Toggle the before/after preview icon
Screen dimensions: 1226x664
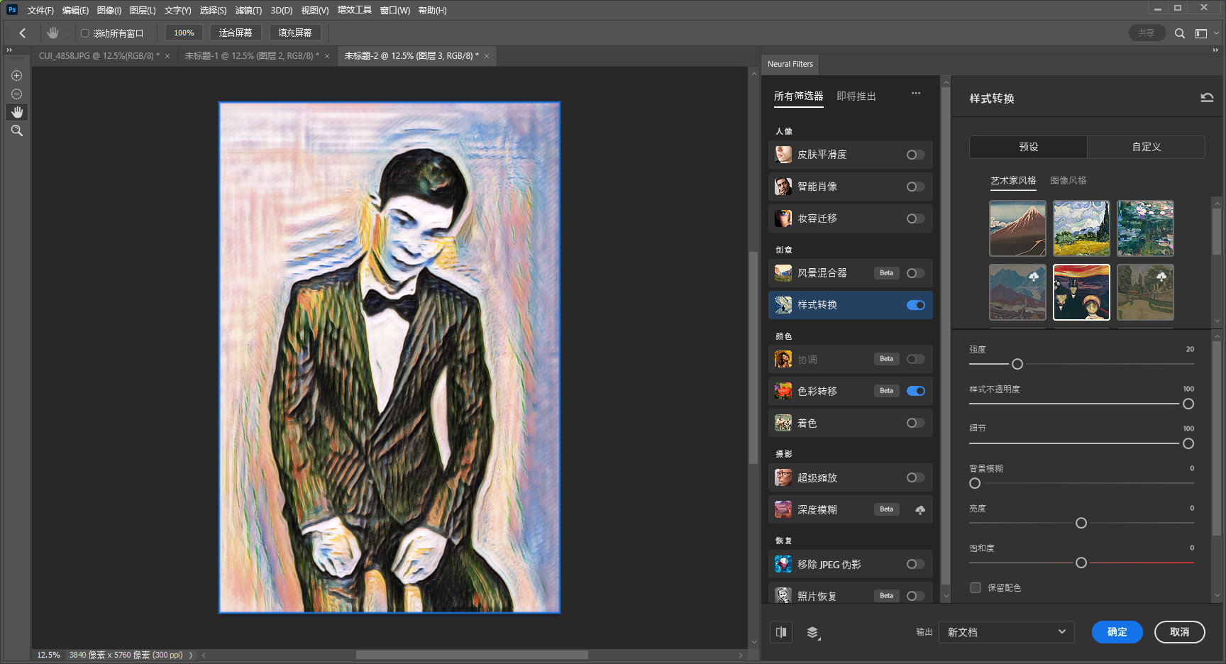click(x=781, y=632)
